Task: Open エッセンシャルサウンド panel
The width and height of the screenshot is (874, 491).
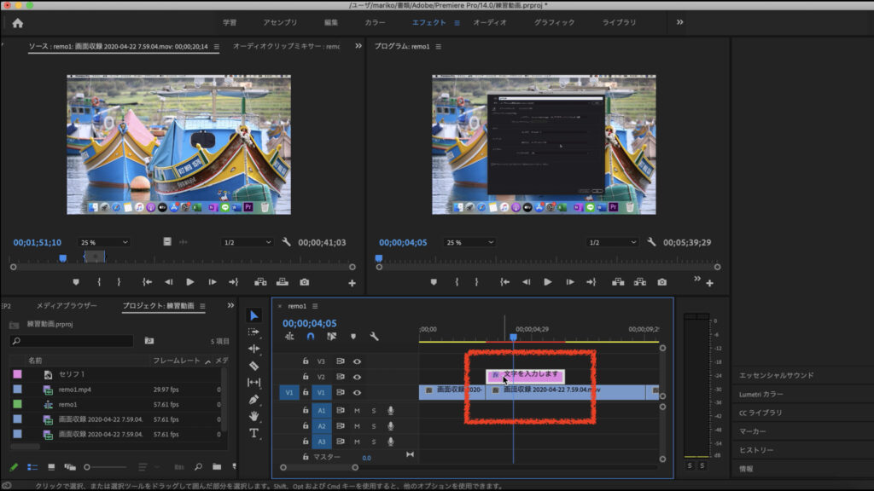Action: [777, 375]
